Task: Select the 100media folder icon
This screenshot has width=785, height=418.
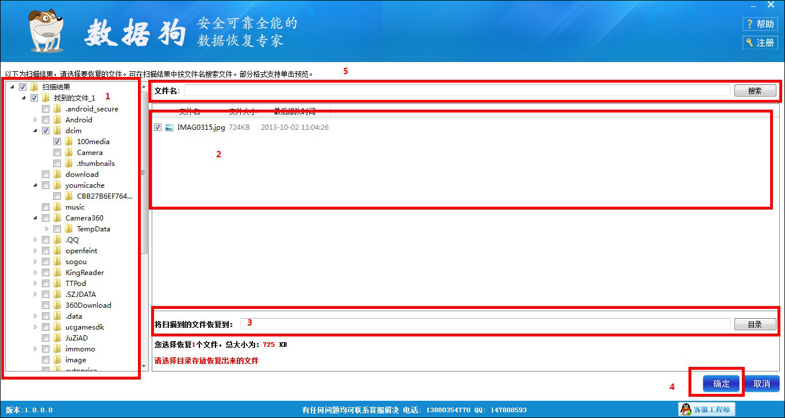Action: pyautogui.click(x=68, y=141)
